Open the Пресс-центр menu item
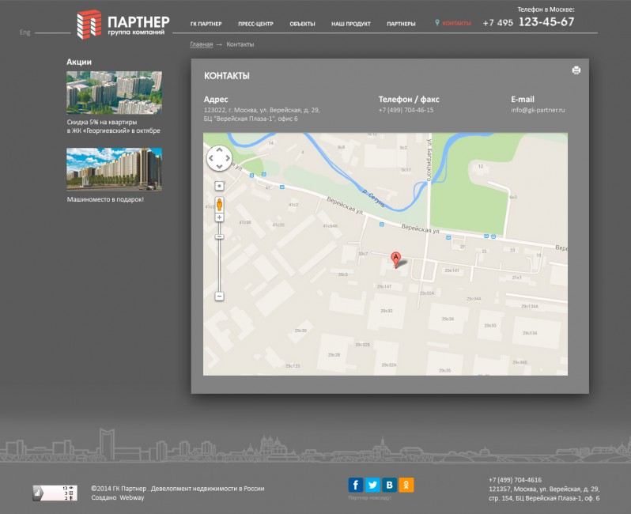Viewport: 631px width, 514px height. pyautogui.click(x=255, y=24)
